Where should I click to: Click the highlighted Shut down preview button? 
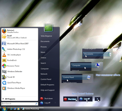click(70, 99)
